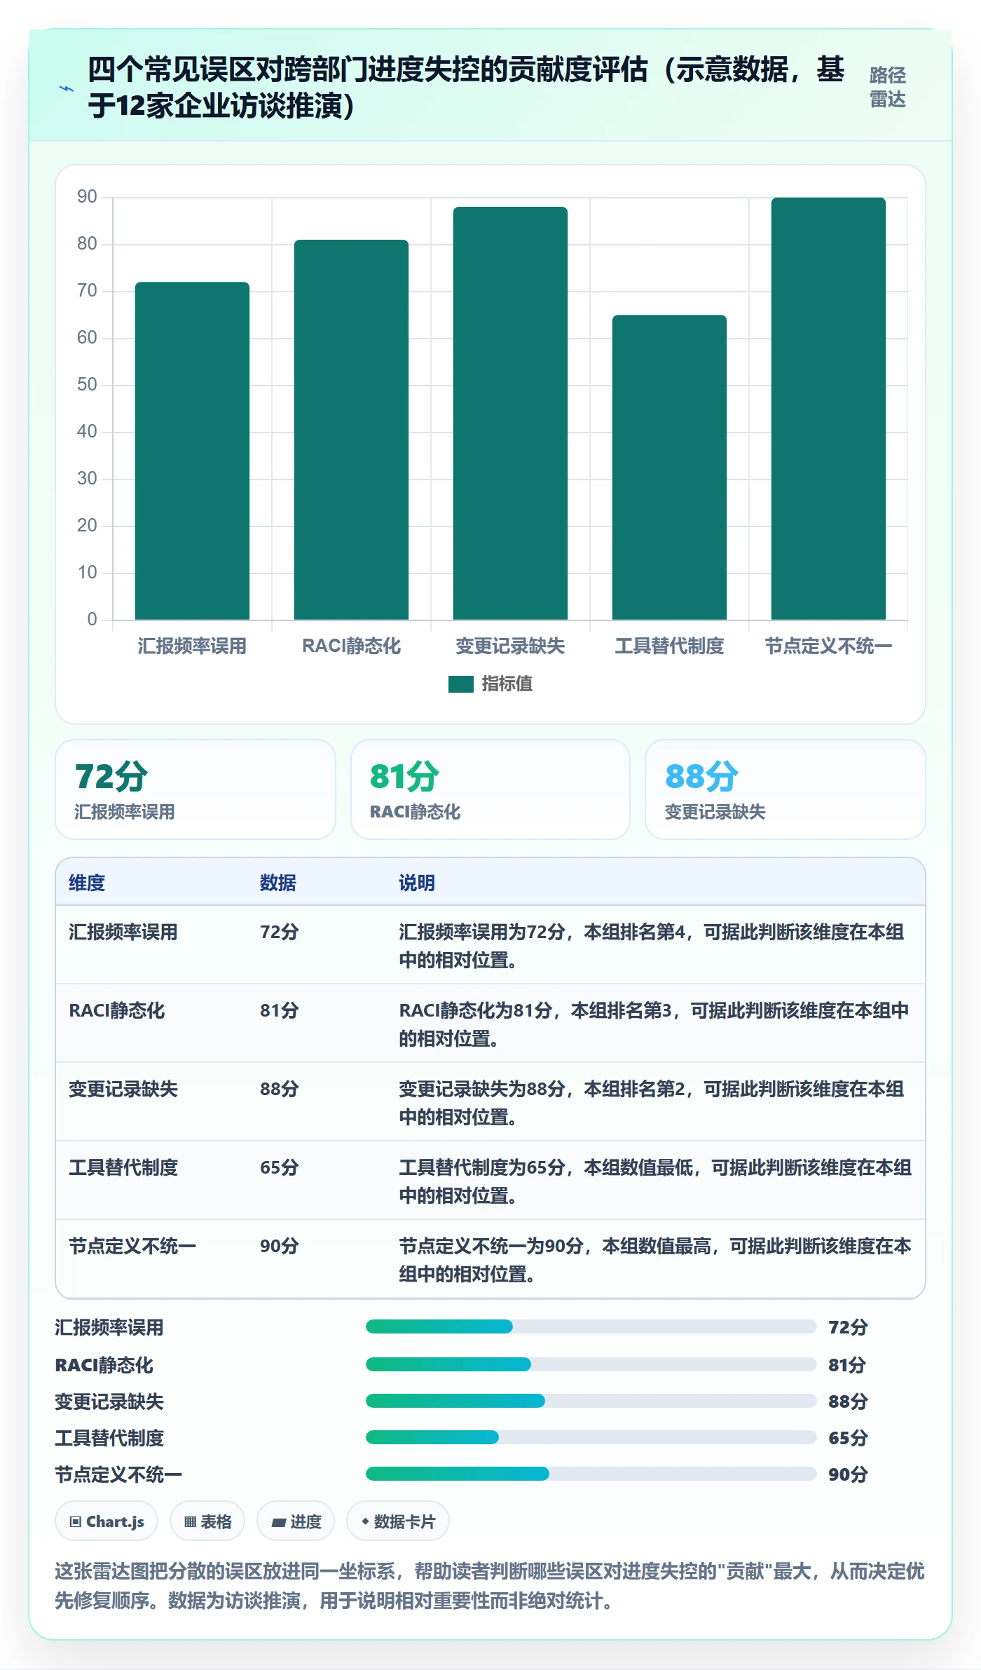This screenshot has height=1670, width=981.
Task: Click the 表格 tag chip
Action: (207, 1521)
